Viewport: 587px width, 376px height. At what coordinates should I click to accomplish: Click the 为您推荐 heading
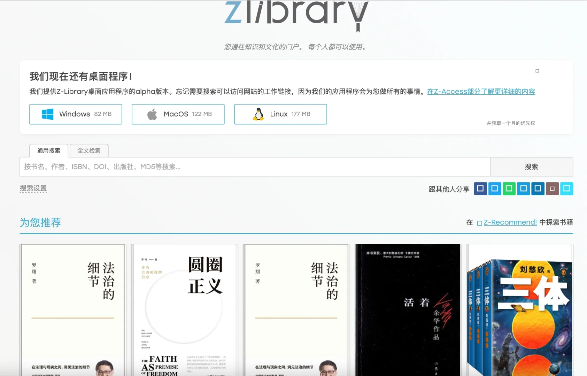[40, 222]
